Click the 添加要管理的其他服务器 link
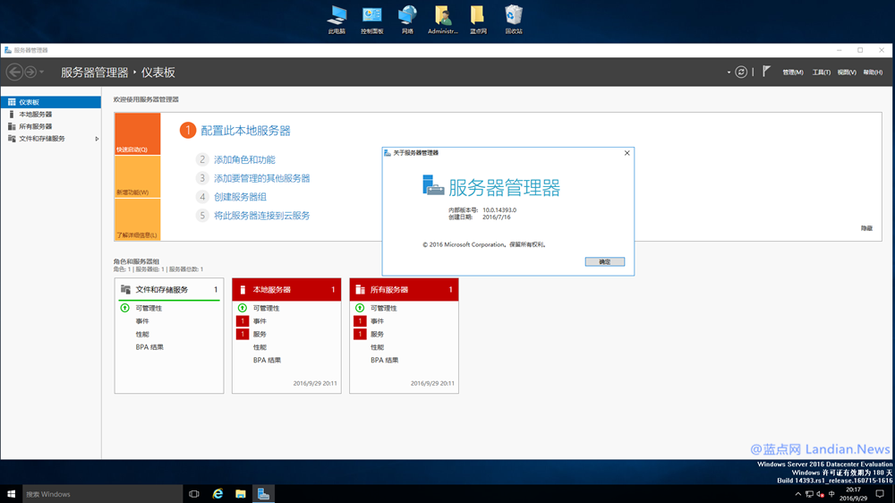The width and height of the screenshot is (895, 503). pos(262,178)
